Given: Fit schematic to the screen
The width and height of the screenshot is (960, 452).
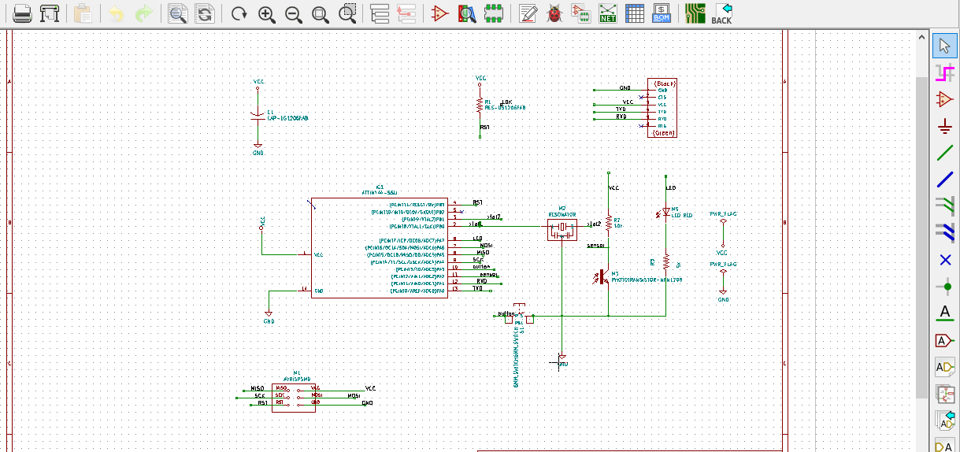Looking at the screenshot, I should click(x=320, y=13).
